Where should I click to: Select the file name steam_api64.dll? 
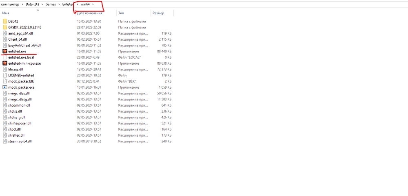coord(20,141)
